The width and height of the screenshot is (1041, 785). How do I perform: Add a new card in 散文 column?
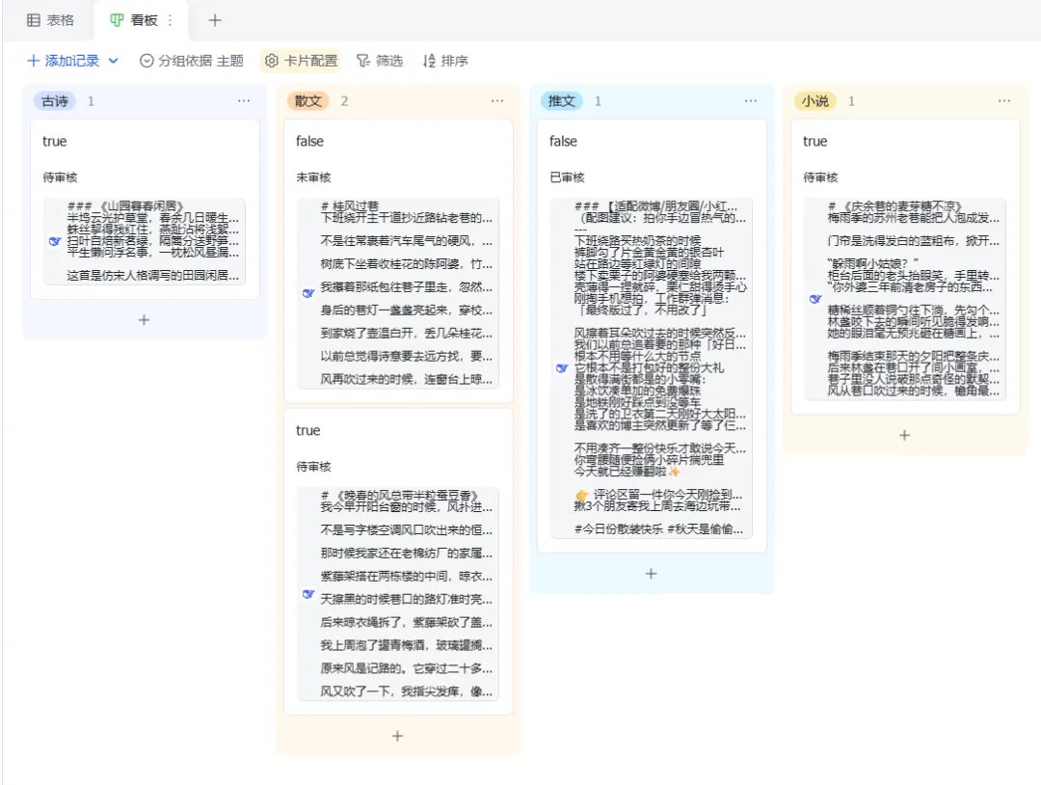(398, 736)
